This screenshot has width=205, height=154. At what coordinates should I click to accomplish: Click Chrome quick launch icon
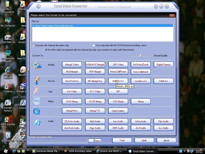point(19,151)
